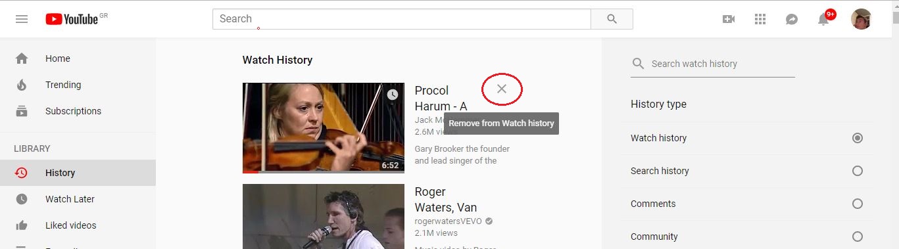Viewport: 899px width, 249px height.
Task: Remove Procol Harum video from watch history
Action: 502,89
